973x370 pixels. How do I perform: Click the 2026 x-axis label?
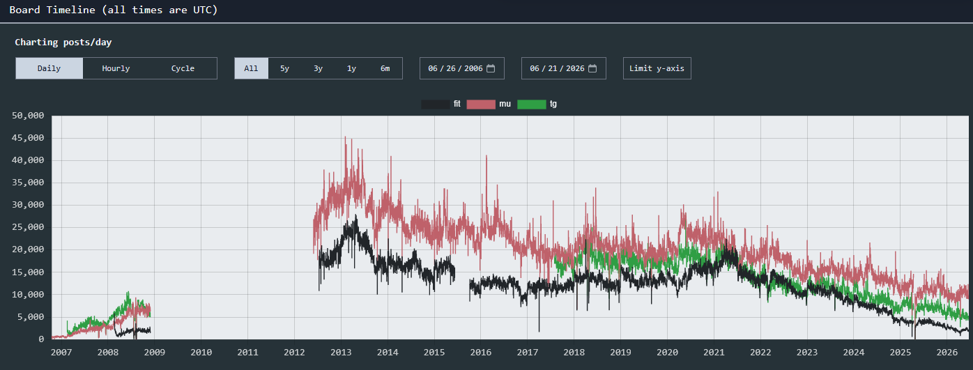(947, 353)
